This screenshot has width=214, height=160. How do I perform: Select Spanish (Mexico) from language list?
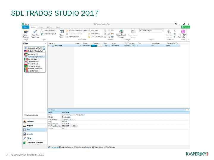tap(35, 71)
